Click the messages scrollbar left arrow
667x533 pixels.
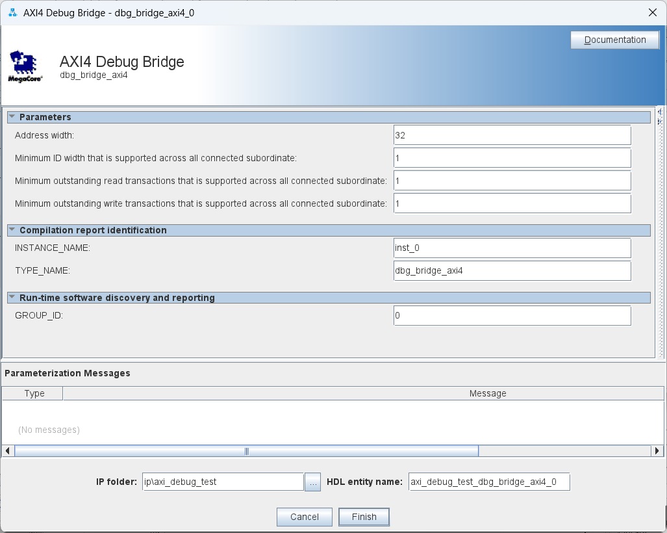click(x=8, y=450)
